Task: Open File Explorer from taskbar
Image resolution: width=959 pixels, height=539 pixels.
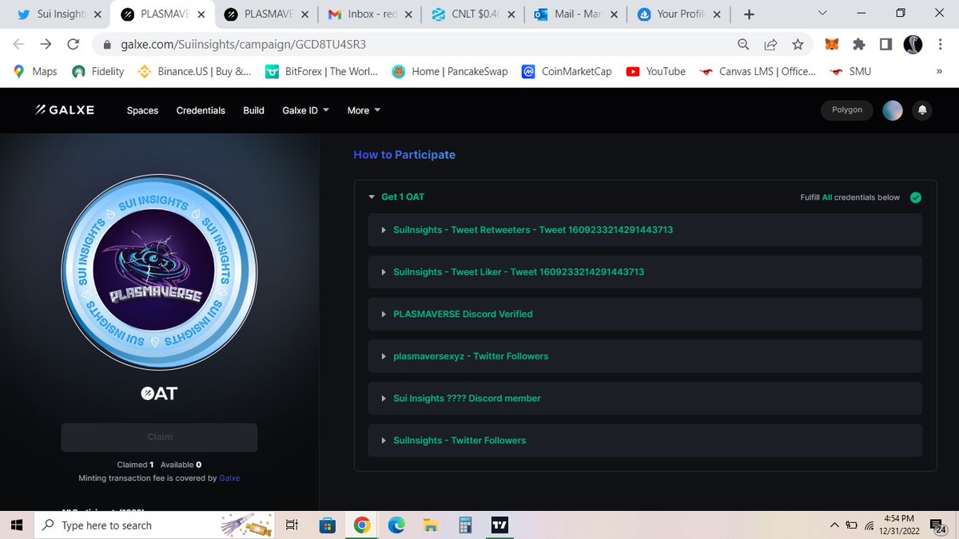Action: pyautogui.click(x=430, y=525)
